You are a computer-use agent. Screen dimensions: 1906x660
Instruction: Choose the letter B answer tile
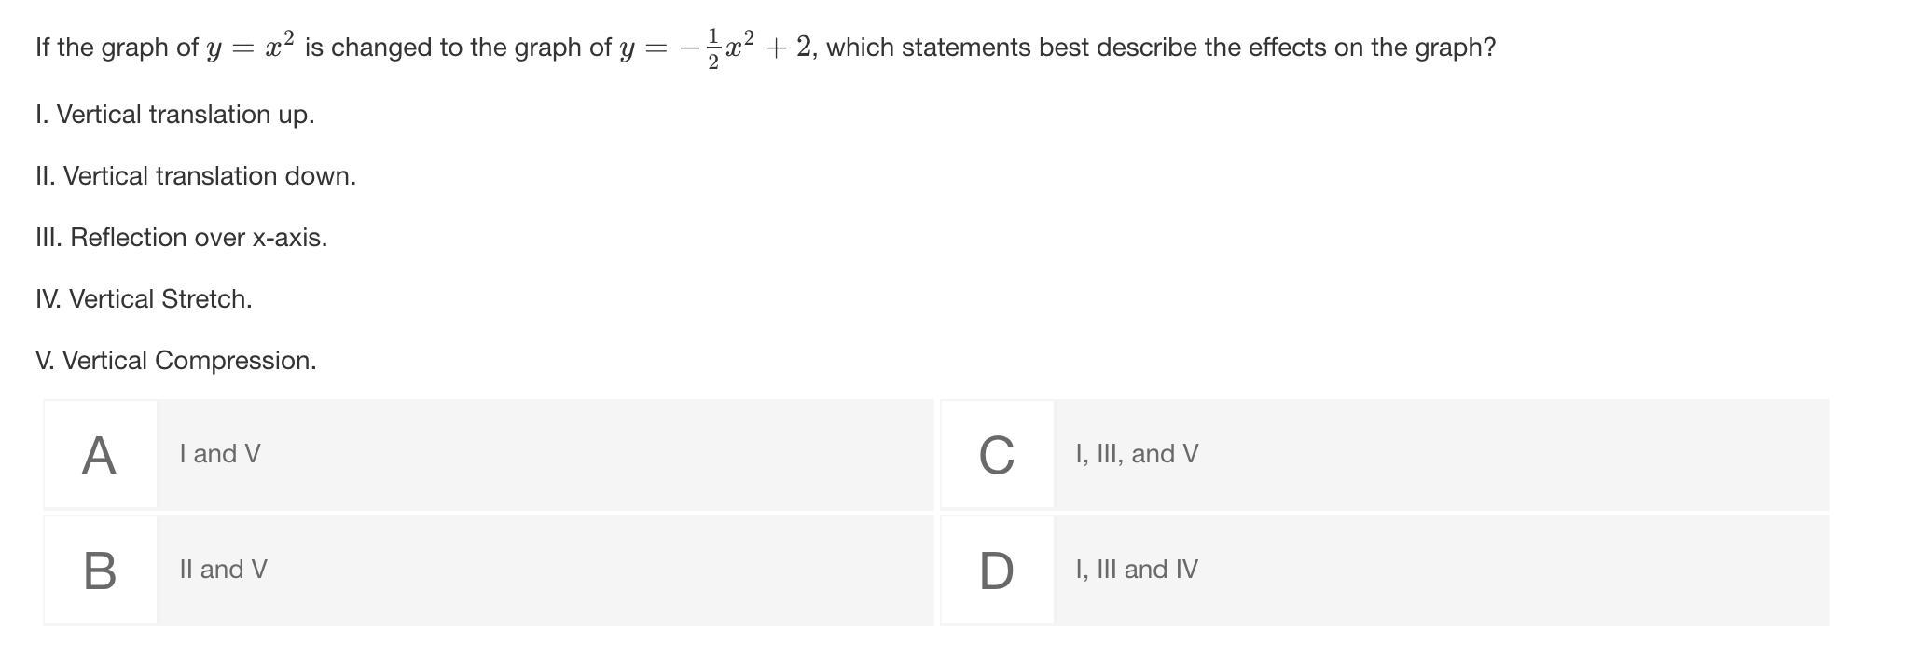100,571
